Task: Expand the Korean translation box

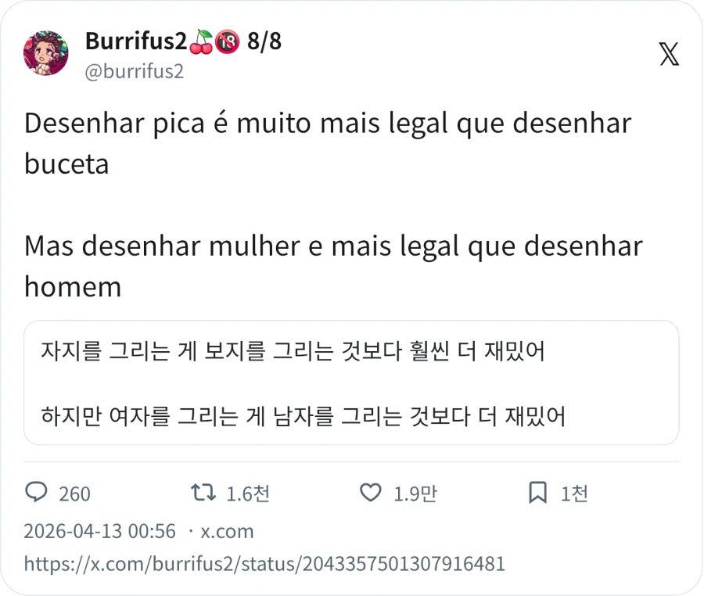Action: point(352,382)
